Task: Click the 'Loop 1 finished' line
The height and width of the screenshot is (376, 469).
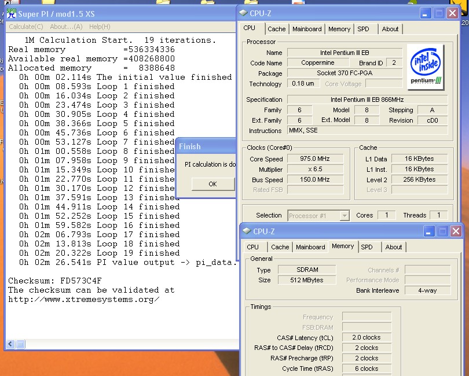Action: pos(97,87)
